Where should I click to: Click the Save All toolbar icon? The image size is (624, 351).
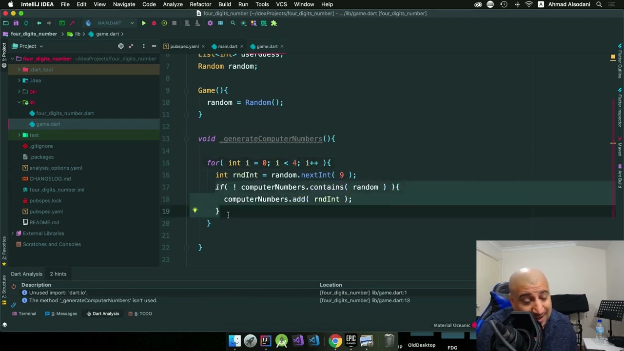(16, 23)
